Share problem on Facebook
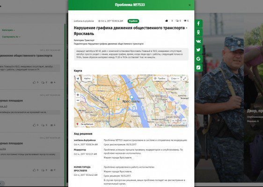Screen dimensions: 263x187 [x=198, y=23]
